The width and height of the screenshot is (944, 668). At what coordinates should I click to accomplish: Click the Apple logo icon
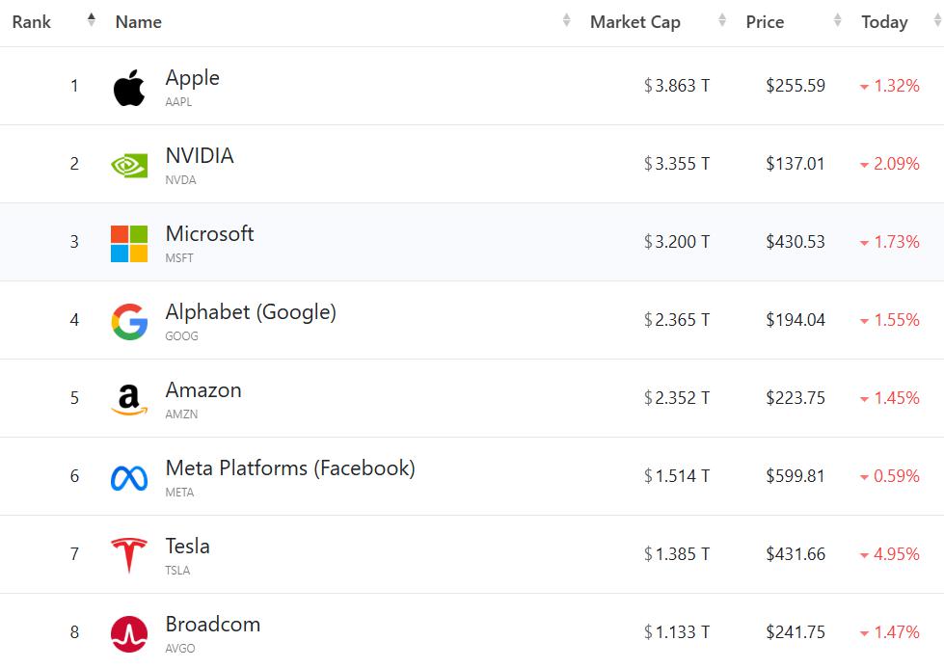[129, 88]
